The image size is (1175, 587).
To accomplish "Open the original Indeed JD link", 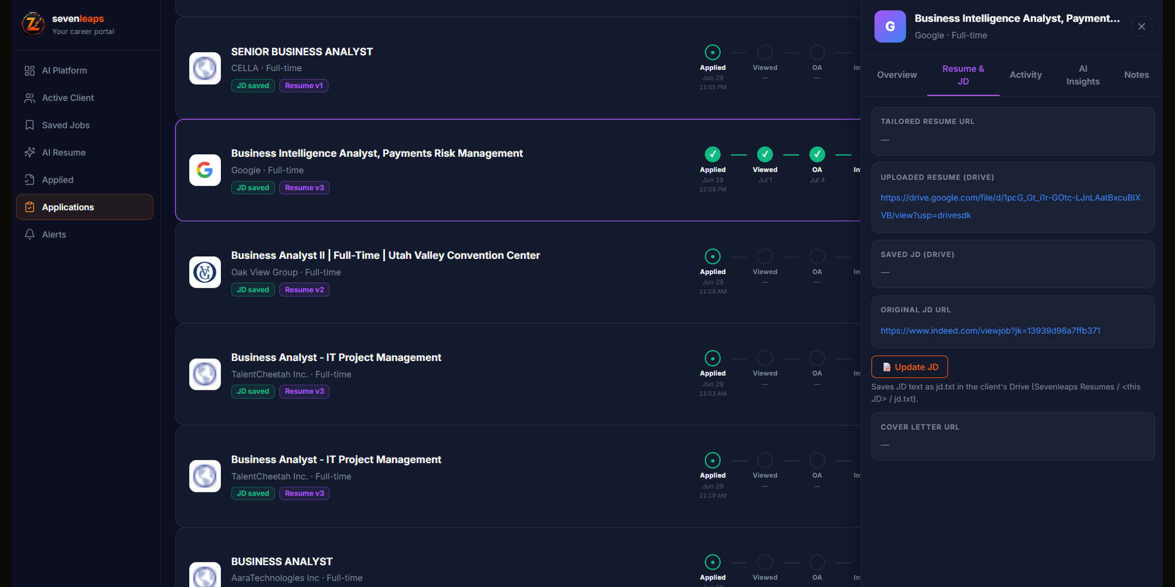I will point(991,331).
